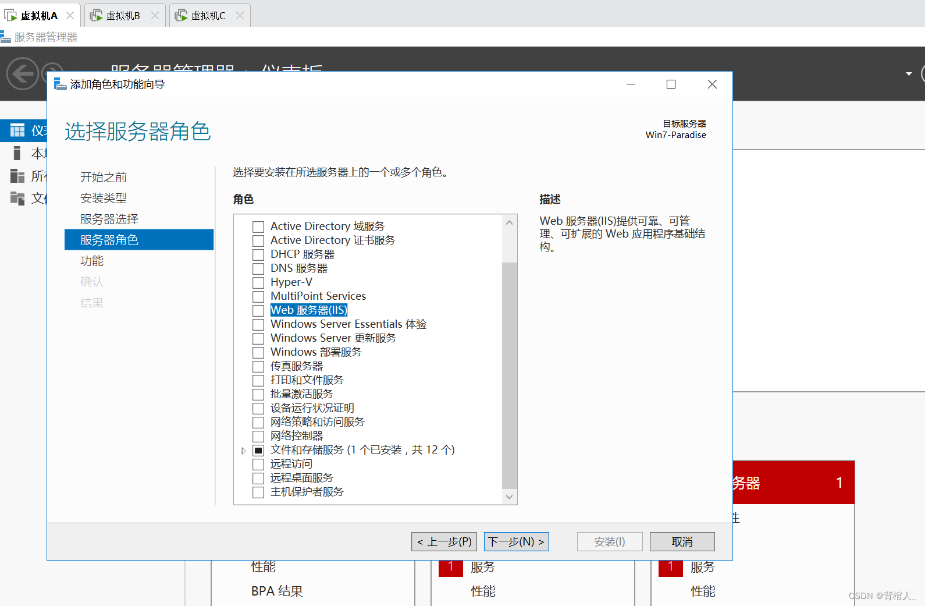Click the 上一步(P) button
The image size is (925, 606).
pos(444,541)
